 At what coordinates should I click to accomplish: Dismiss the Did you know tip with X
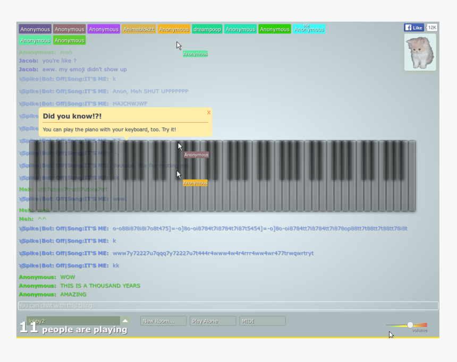[208, 112]
